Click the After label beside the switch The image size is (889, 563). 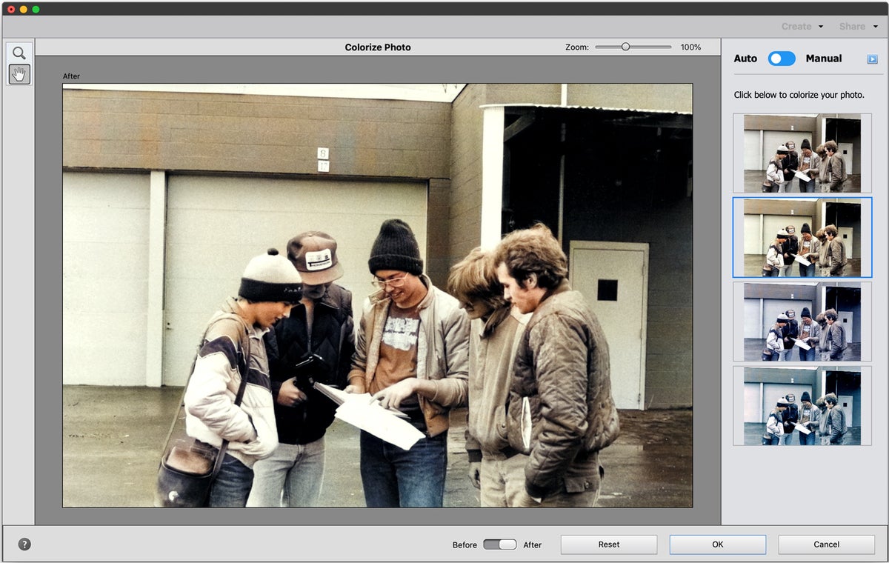click(x=533, y=545)
